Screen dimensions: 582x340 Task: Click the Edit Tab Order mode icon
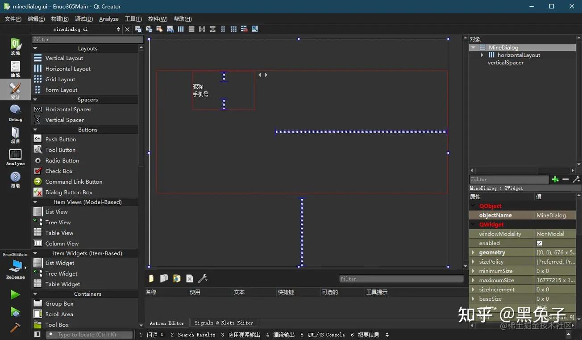170,29
